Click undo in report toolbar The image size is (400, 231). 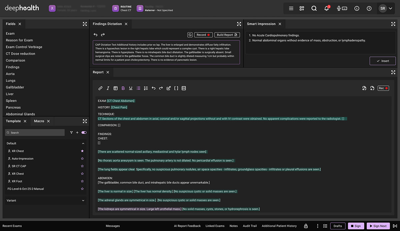pyautogui.click(x=153, y=88)
